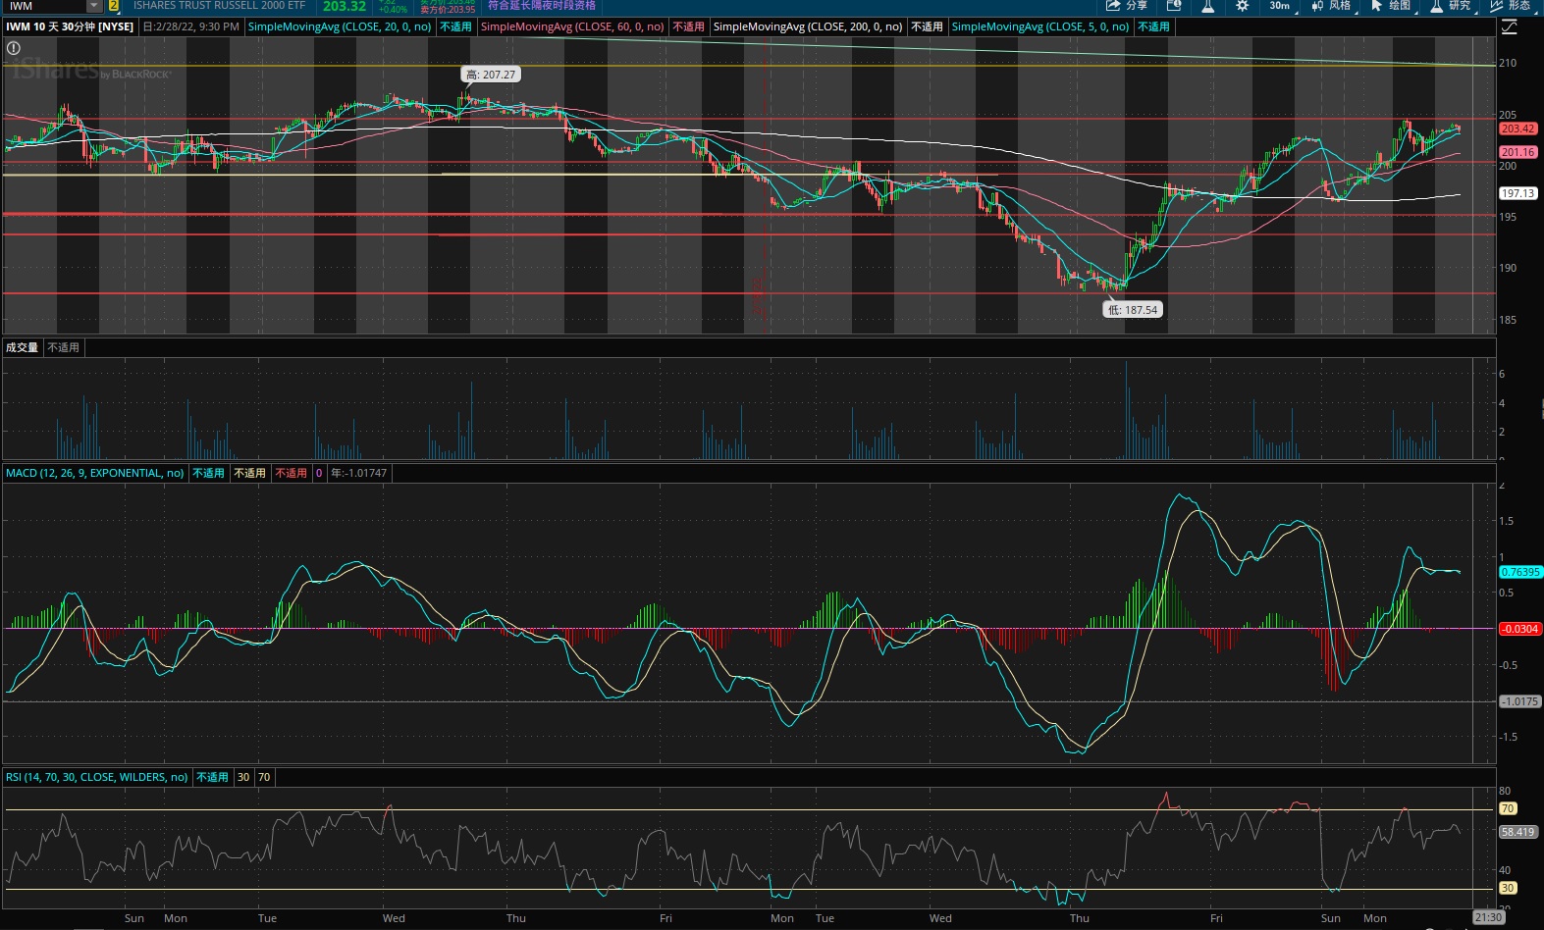Click the ISHARES TRUST RUSSELL 2000 ETF name
The image size is (1544, 930).
click(x=220, y=6)
